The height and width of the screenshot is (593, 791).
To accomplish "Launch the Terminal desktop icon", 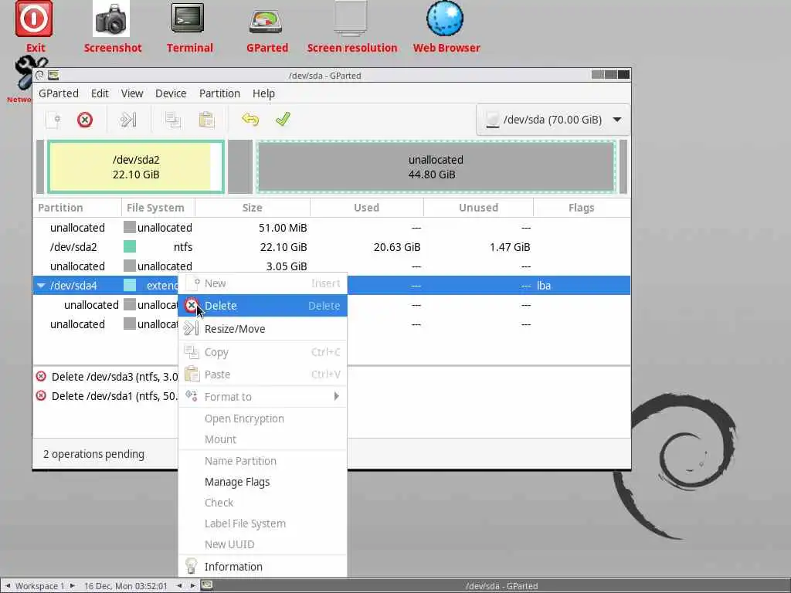I will click(x=188, y=19).
